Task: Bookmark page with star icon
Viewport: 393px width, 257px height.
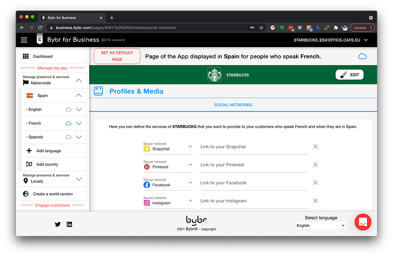Action: coord(261,28)
